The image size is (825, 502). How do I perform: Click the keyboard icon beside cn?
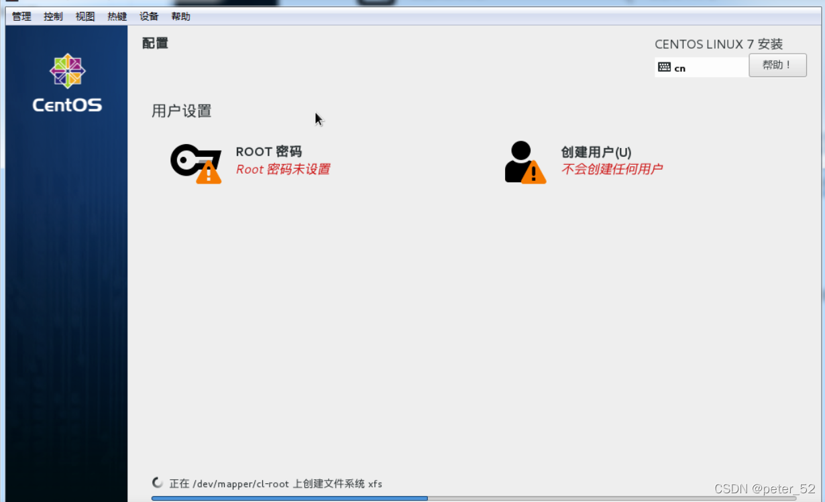pos(664,67)
